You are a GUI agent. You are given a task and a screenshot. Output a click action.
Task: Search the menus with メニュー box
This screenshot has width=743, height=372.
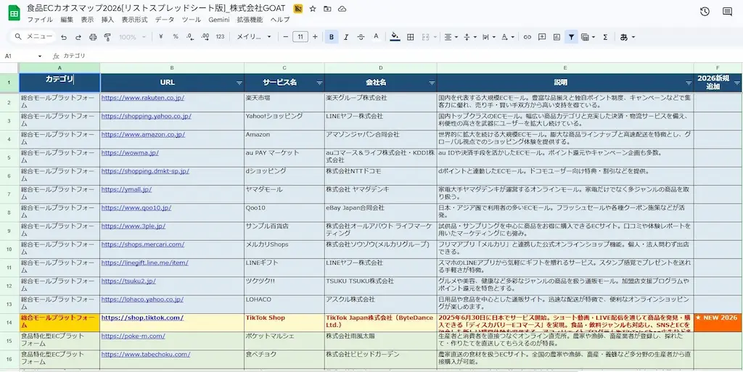pyautogui.click(x=33, y=37)
